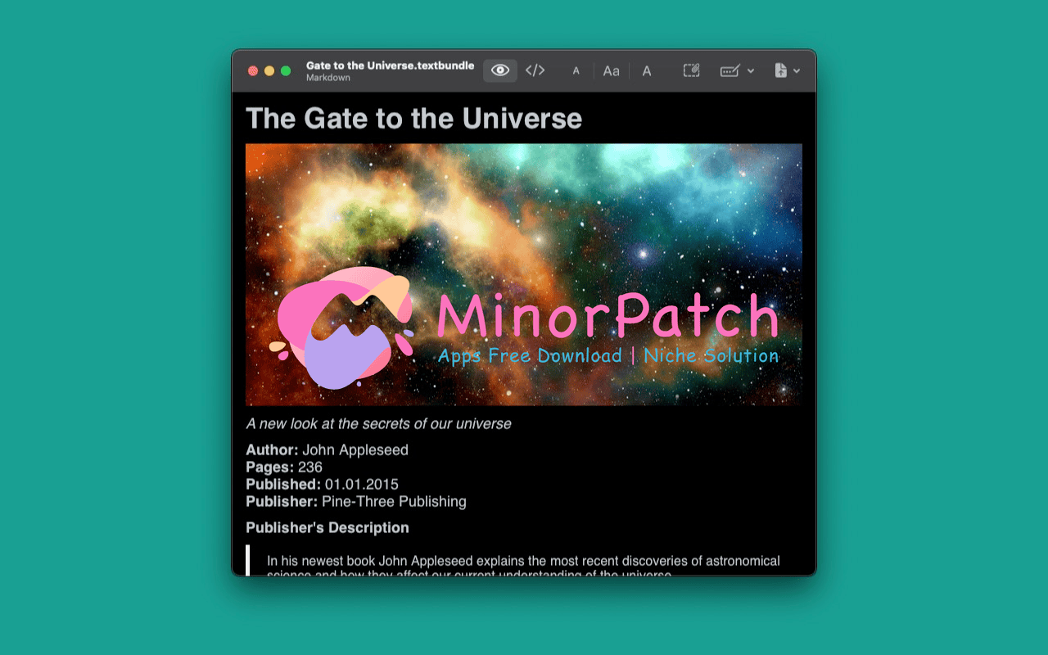Switch to preview mode with the eye icon

click(x=499, y=70)
